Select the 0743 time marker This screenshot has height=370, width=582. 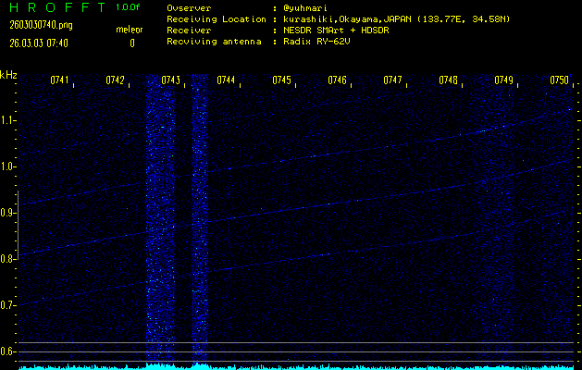click(x=171, y=80)
